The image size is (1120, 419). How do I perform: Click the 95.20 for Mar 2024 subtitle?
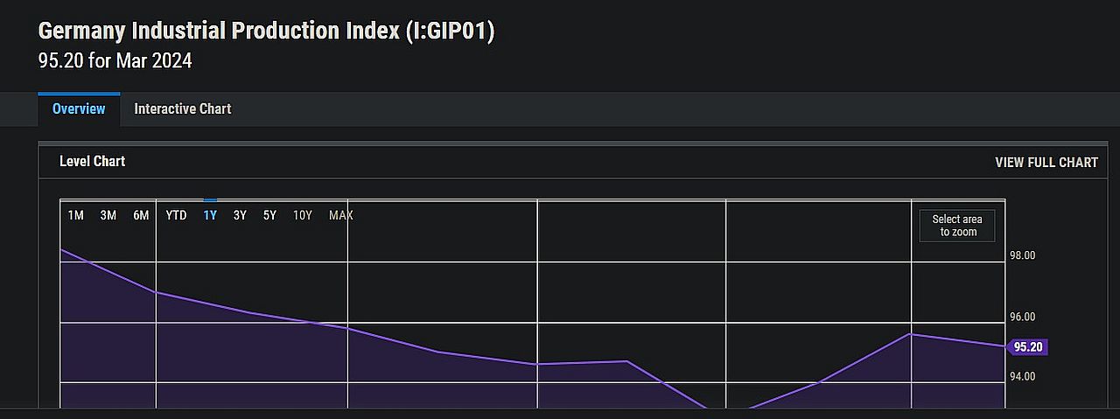(115, 61)
